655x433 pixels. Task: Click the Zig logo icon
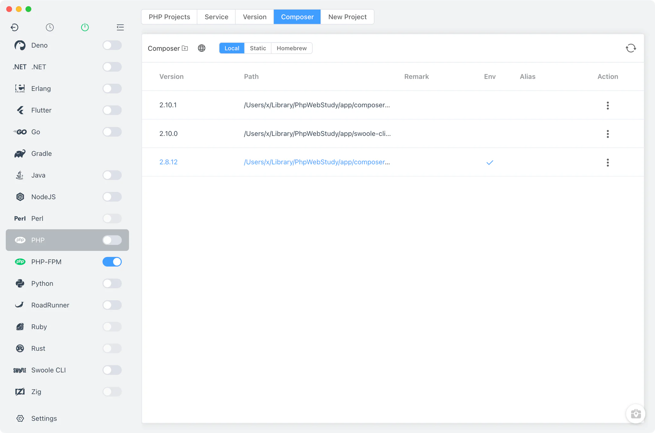point(20,392)
